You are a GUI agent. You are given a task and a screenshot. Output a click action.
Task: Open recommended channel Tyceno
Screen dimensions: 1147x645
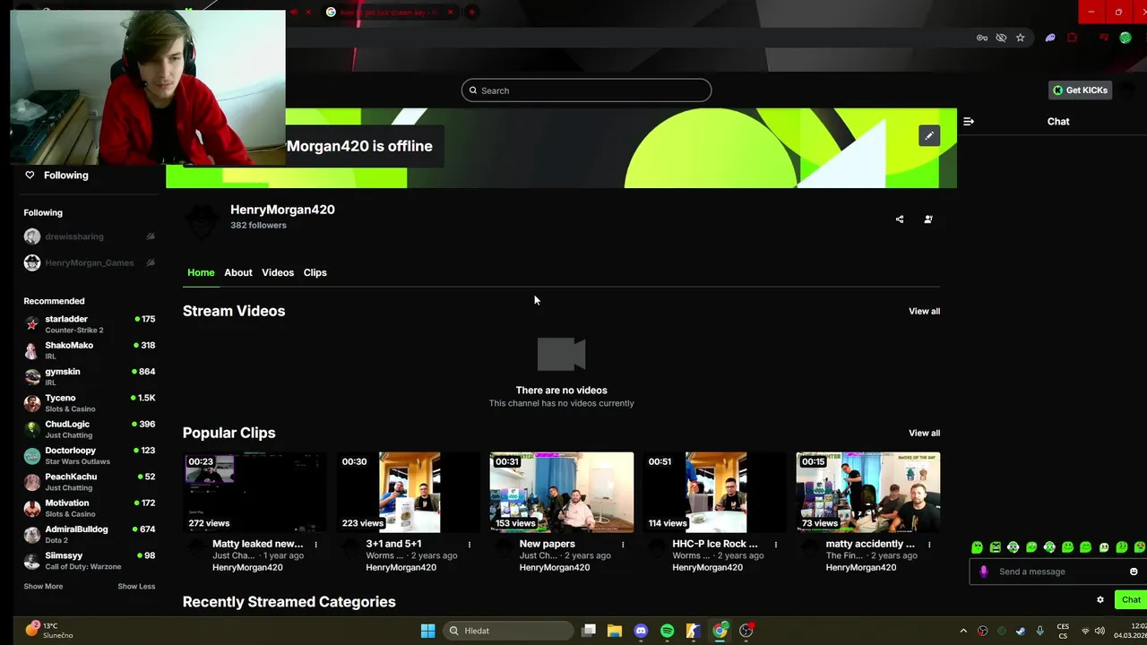click(x=89, y=403)
